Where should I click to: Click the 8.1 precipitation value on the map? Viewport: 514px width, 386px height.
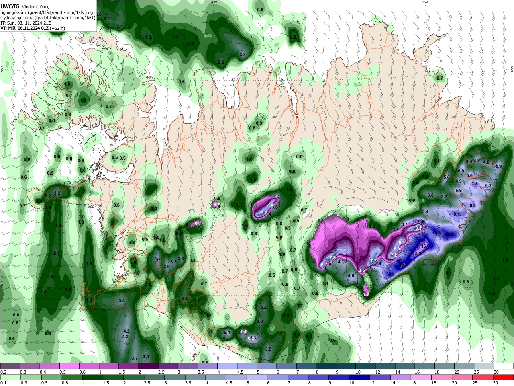457,214
